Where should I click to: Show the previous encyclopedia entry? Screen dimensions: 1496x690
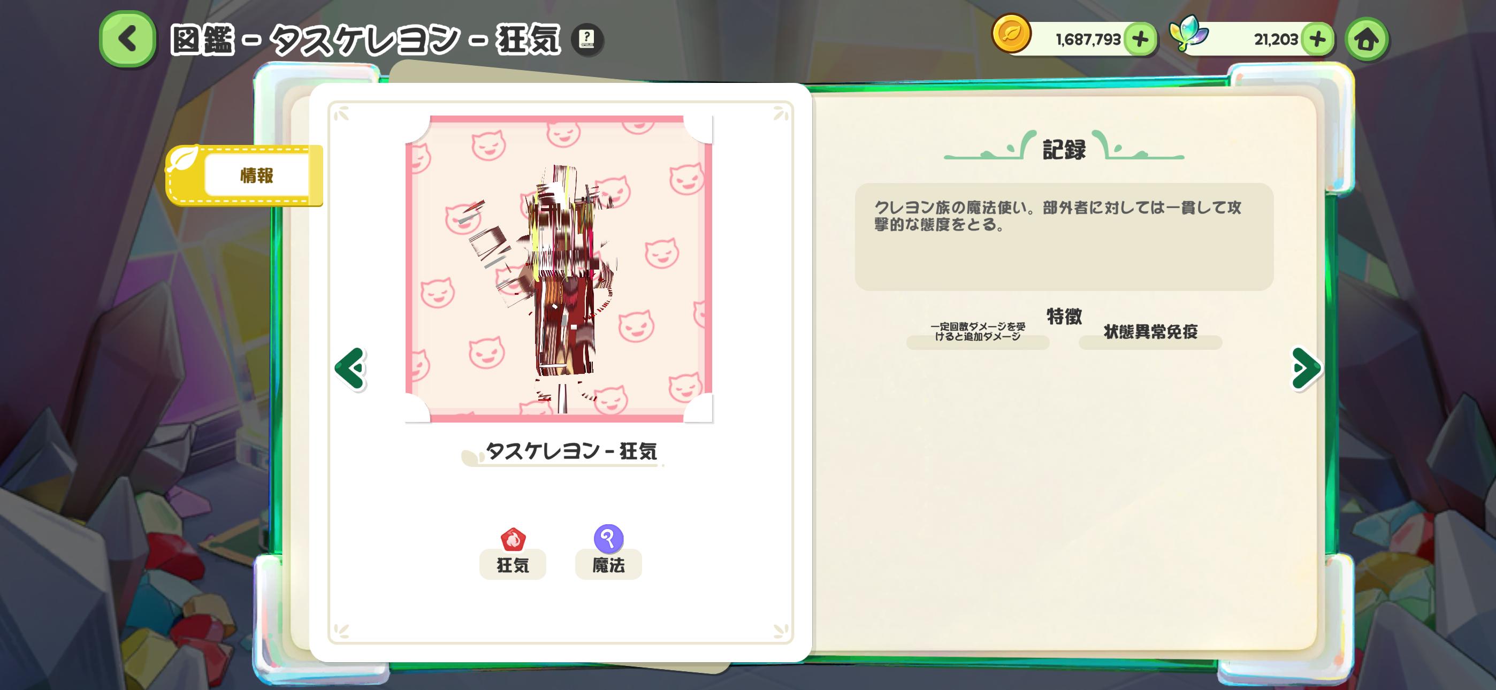click(350, 368)
